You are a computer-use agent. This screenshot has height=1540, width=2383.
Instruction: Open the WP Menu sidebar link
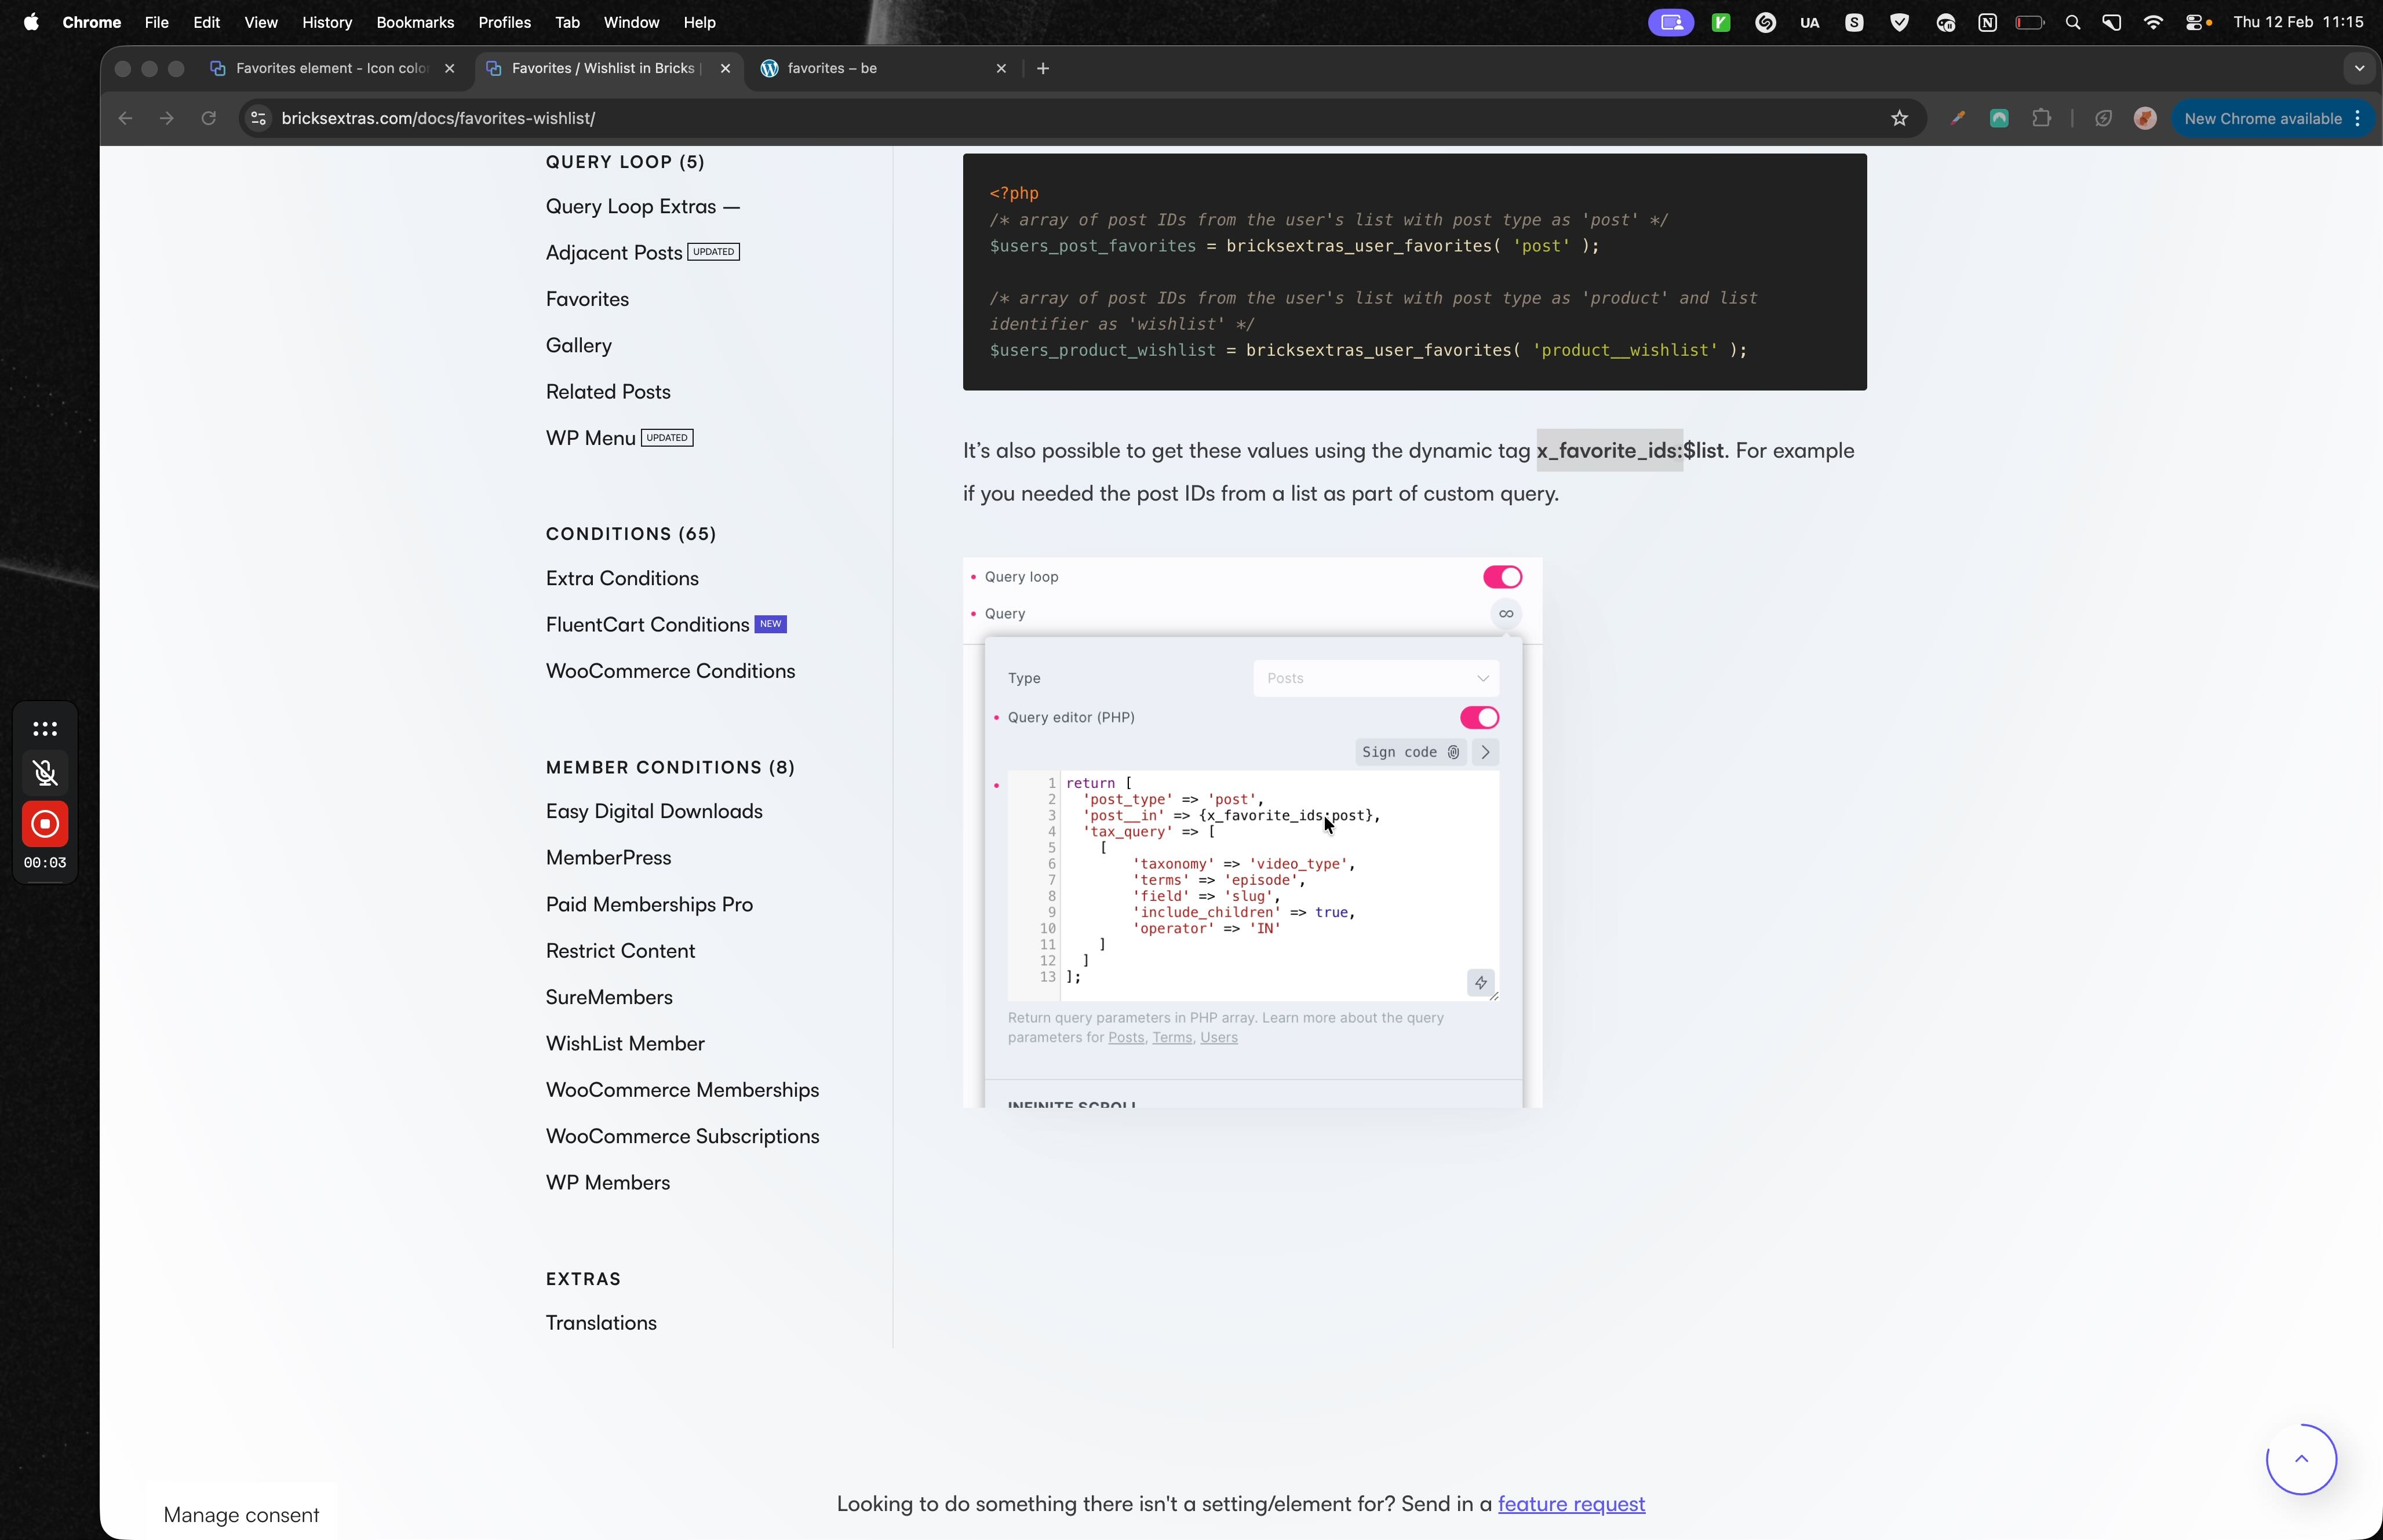click(590, 438)
